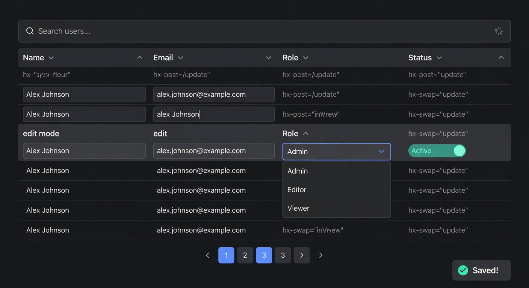This screenshot has height=288, width=529.
Task: Open the Admin role combo box
Action: point(337,151)
